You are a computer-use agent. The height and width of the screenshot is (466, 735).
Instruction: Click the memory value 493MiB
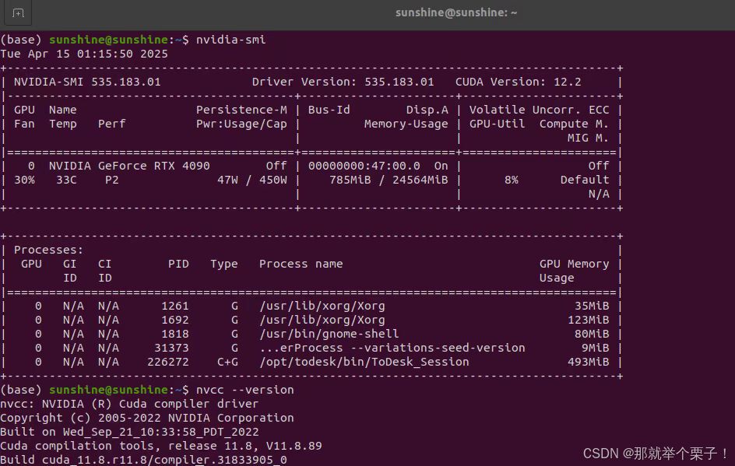coord(589,362)
